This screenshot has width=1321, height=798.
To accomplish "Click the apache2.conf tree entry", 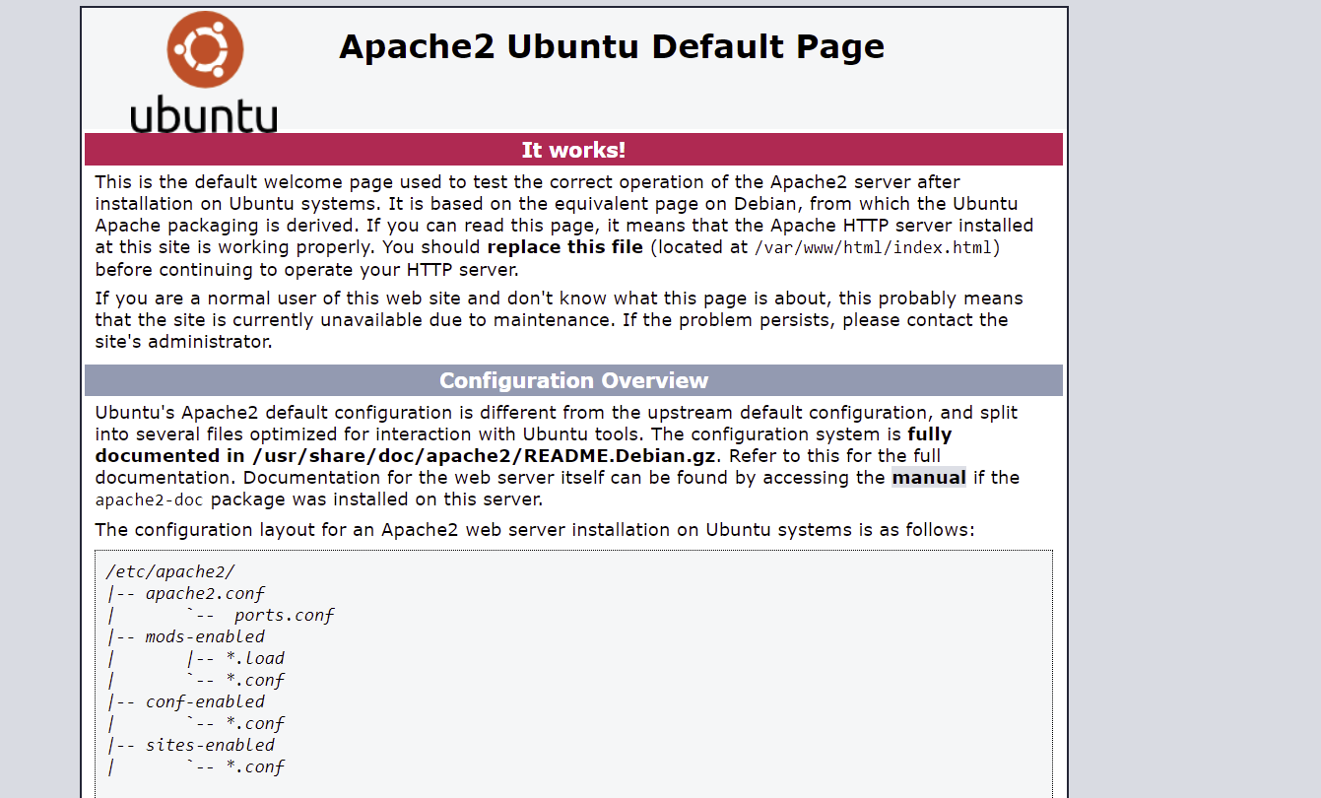I will click(x=205, y=593).
